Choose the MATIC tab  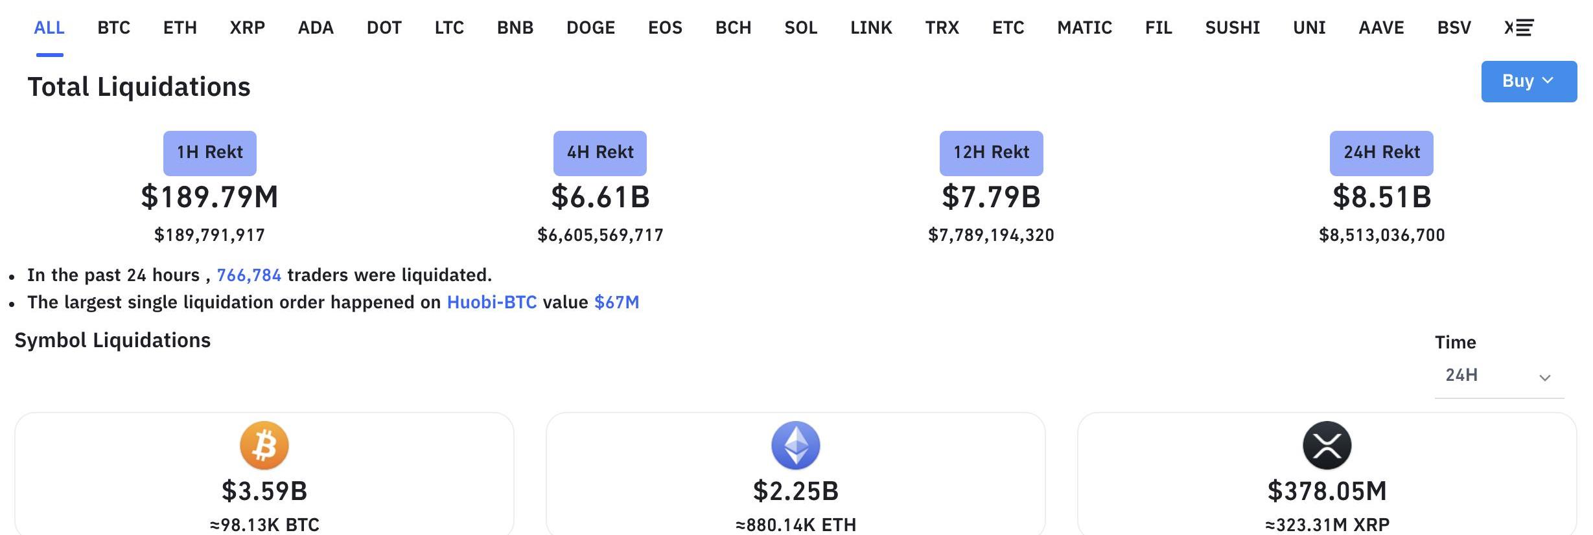[x=1084, y=28]
